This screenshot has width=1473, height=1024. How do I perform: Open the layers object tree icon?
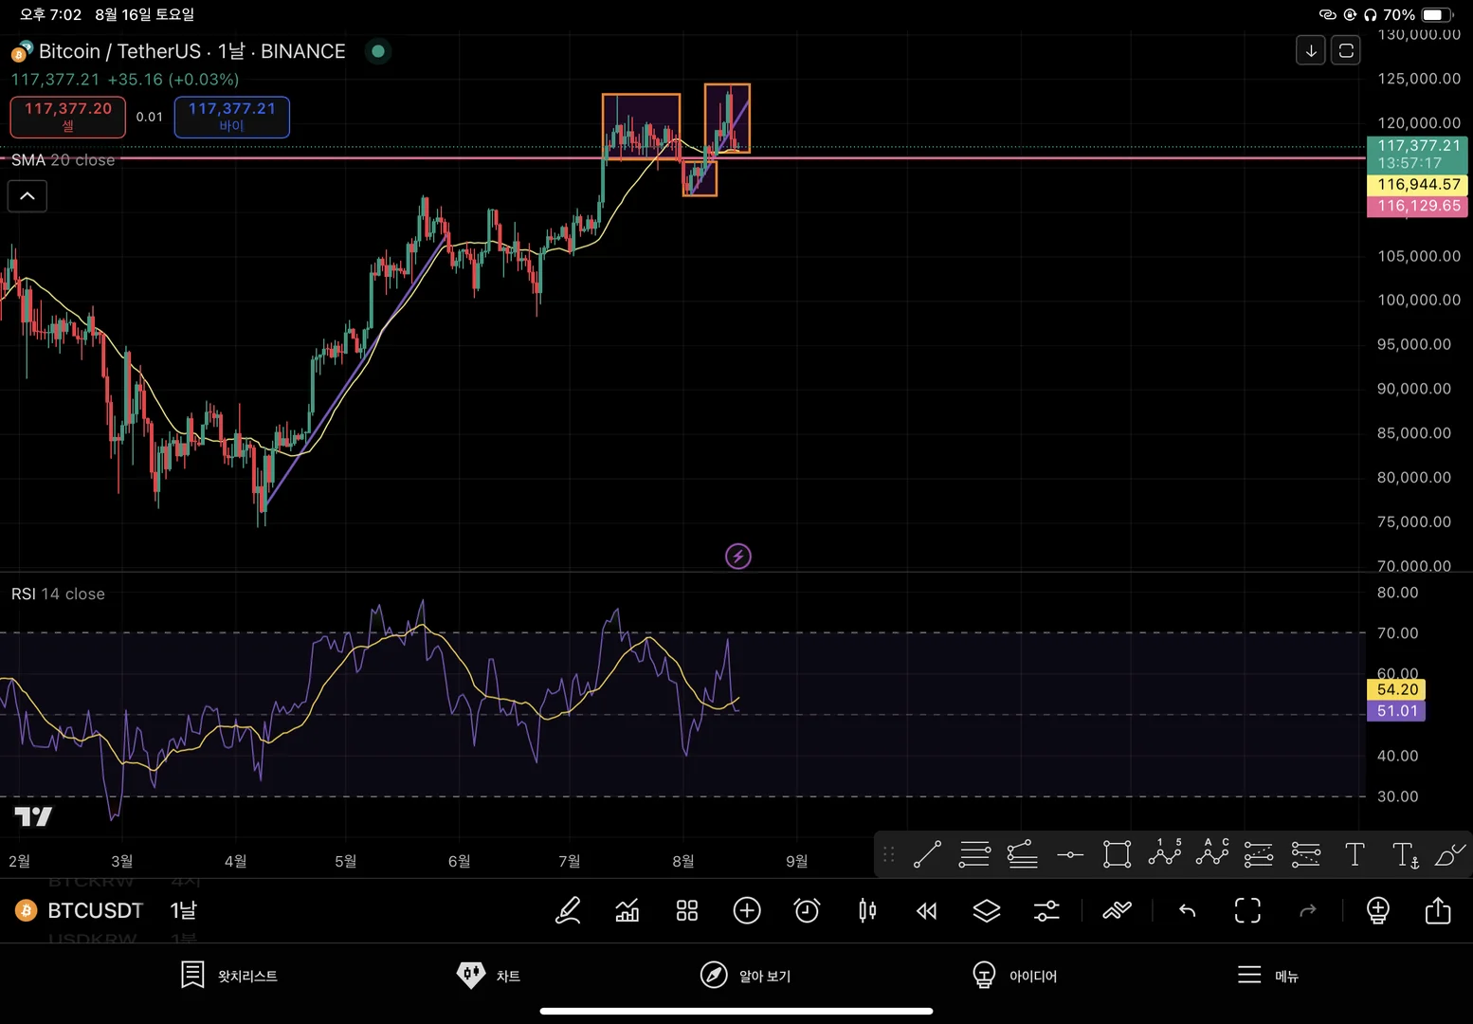click(987, 911)
